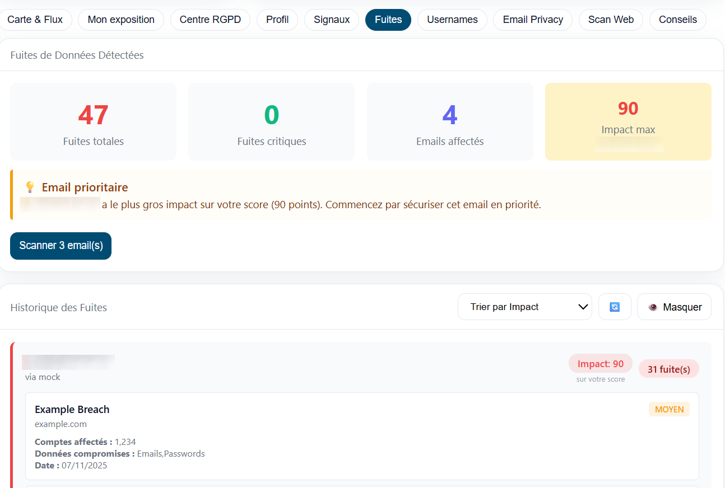Click the lightbulb icon beside Email prioritaire
The width and height of the screenshot is (725, 488).
tap(30, 187)
